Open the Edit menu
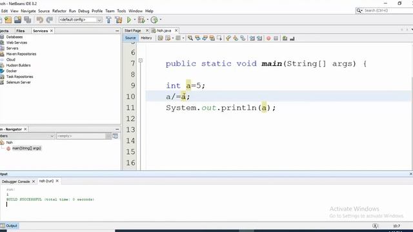Viewport: 413px width, 232px height. click(5, 11)
